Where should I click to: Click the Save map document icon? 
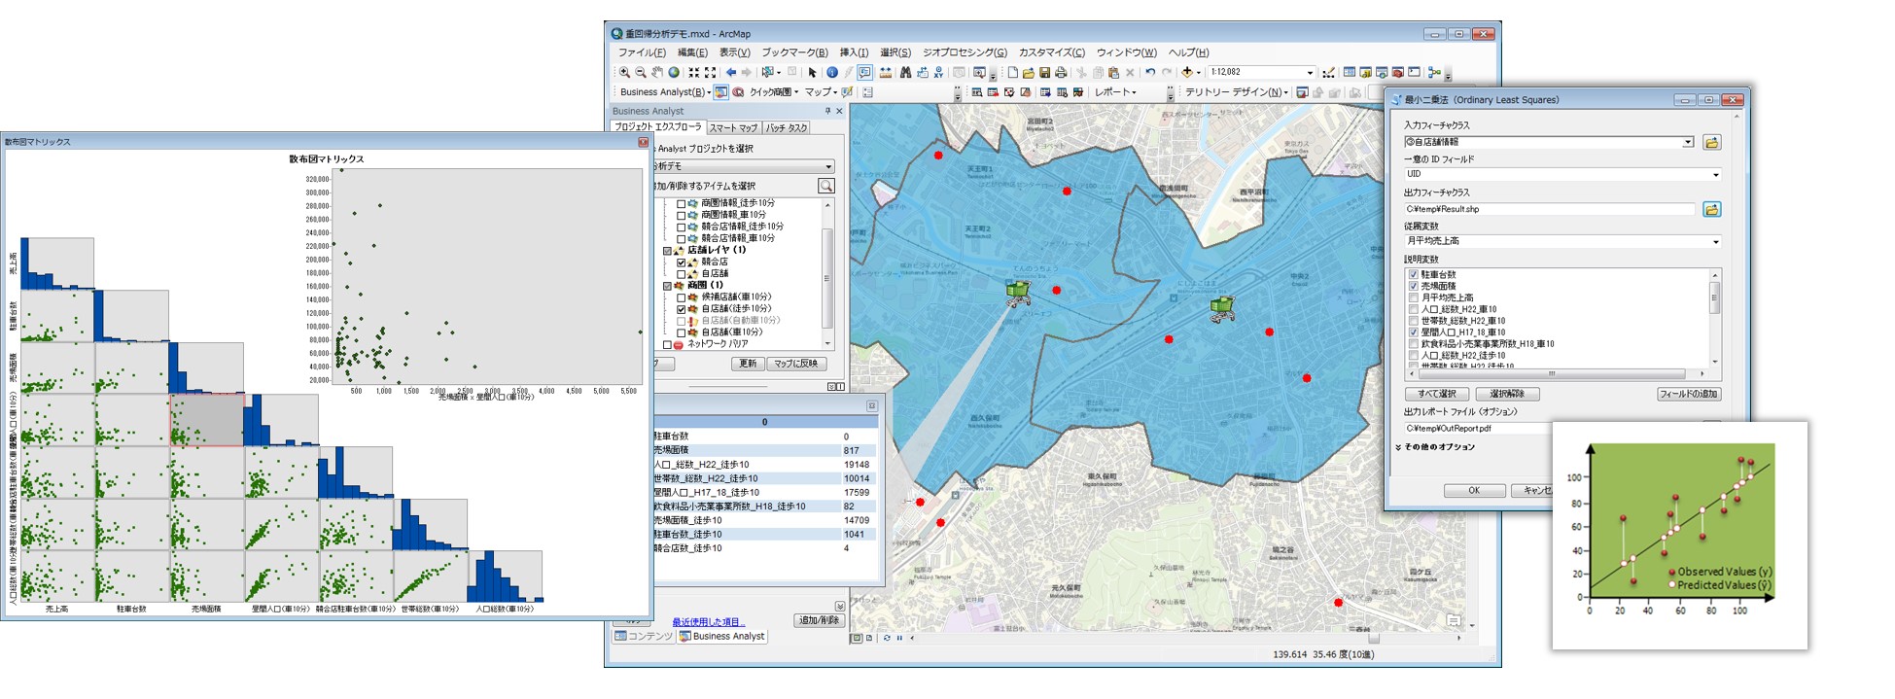point(1044,73)
